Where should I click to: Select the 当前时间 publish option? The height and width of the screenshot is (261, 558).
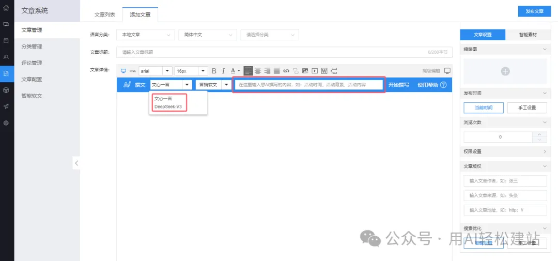(484, 108)
